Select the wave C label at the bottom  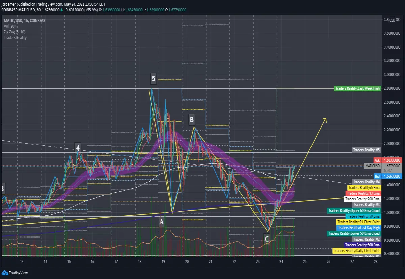[x=267, y=239]
